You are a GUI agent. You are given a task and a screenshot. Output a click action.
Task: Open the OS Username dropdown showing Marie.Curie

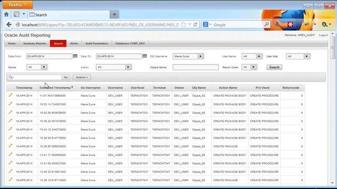tap(189, 56)
